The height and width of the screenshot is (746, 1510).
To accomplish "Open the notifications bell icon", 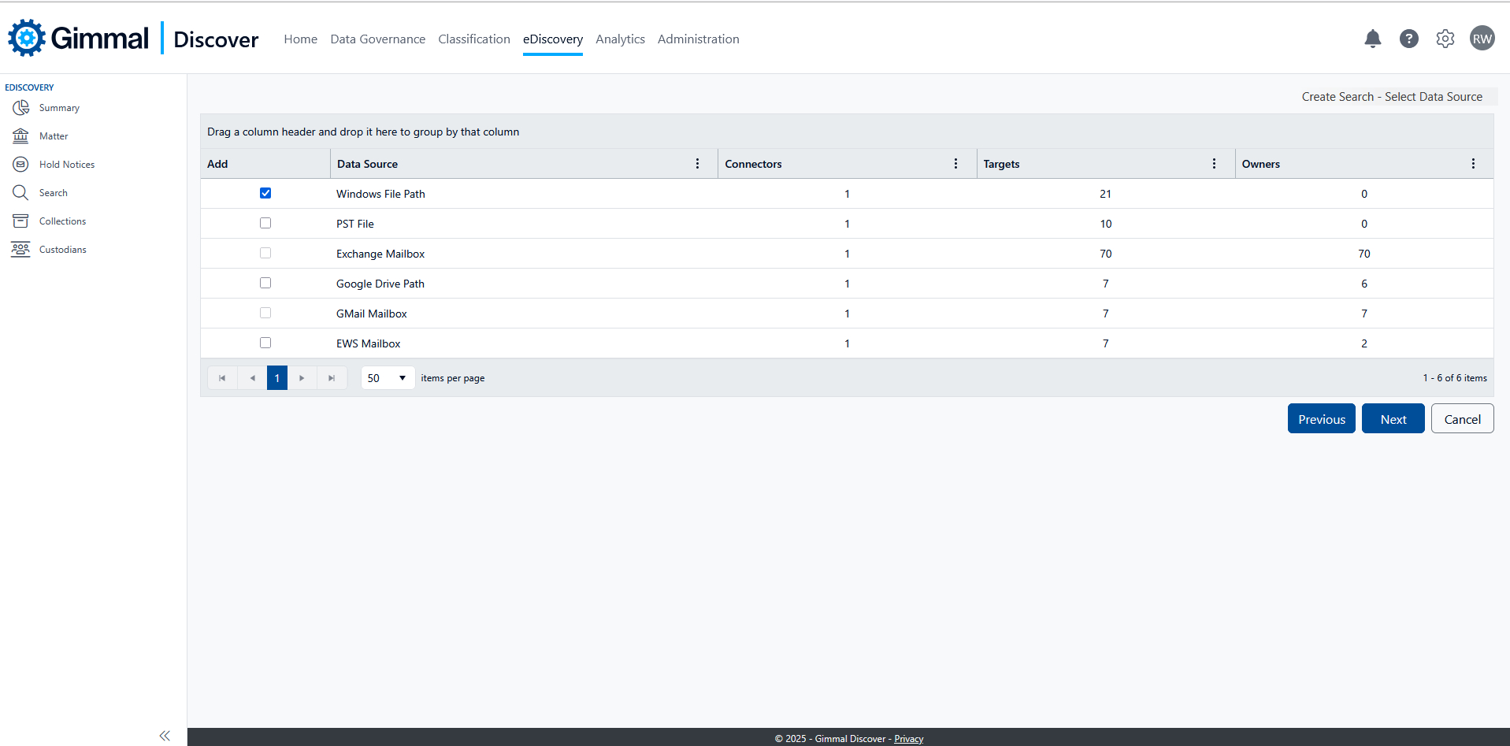I will click(1372, 39).
